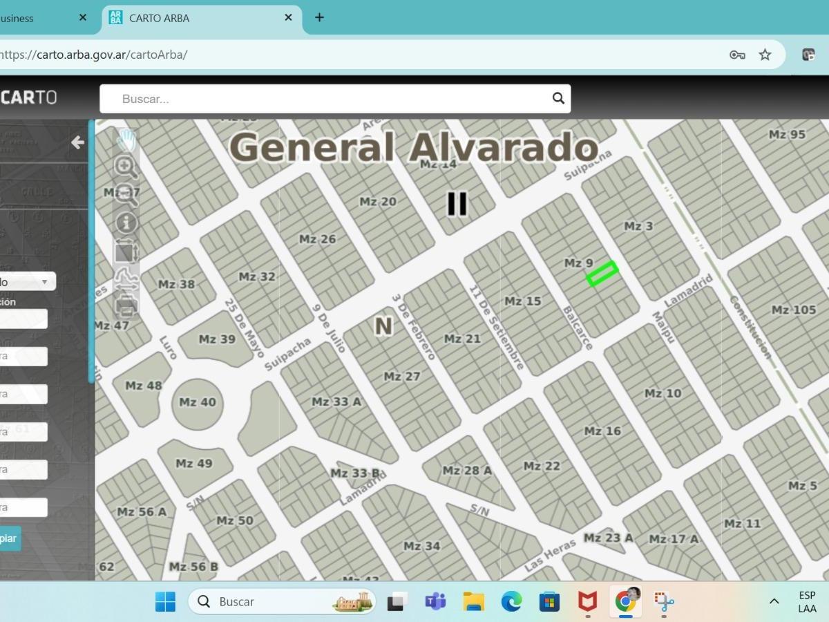This screenshot has height=622, width=829.
Task: Click the 'Mz 20' block label
Action: point(378,202)
